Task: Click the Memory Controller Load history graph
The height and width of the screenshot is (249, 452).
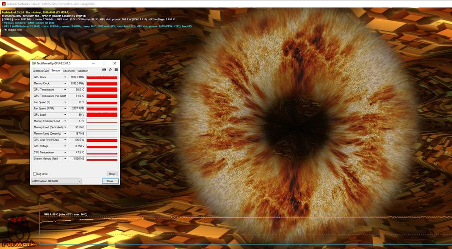Action: coord(102,121)
